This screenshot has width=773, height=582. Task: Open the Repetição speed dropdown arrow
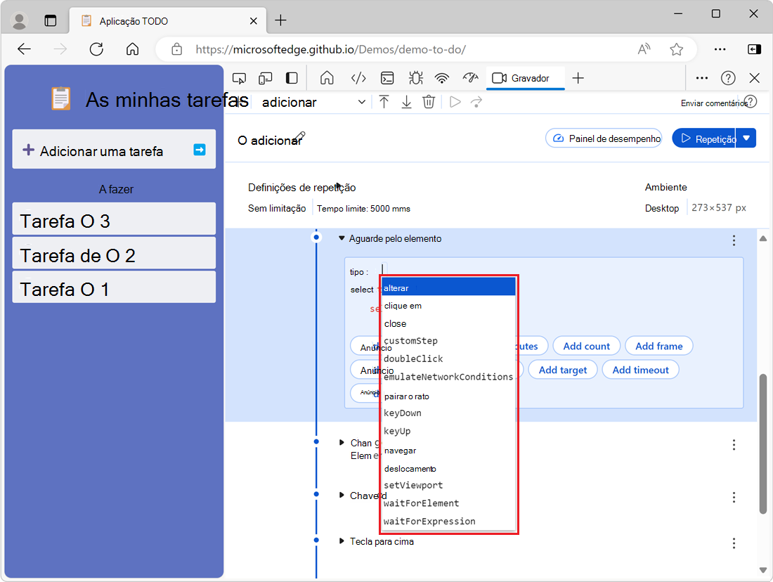(747, 138)
